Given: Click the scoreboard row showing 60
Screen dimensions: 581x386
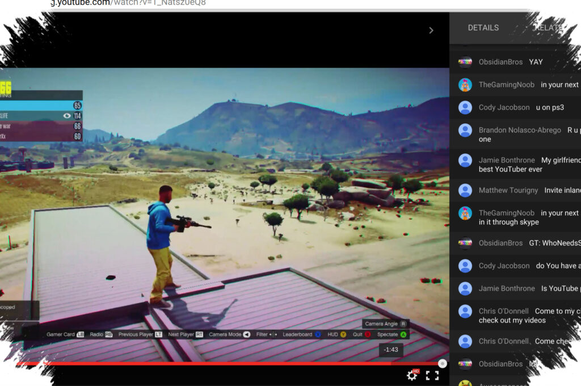Looking at the screenshot, I should pos(41,136).
